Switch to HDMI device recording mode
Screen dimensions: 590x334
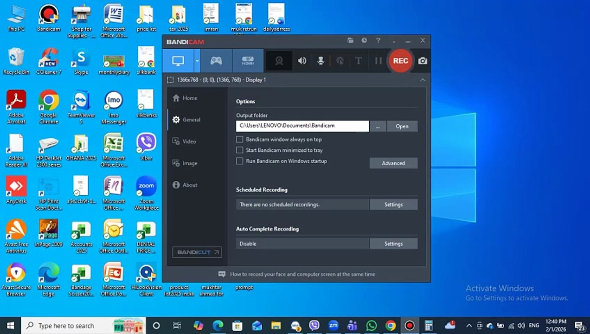(248, 61)
